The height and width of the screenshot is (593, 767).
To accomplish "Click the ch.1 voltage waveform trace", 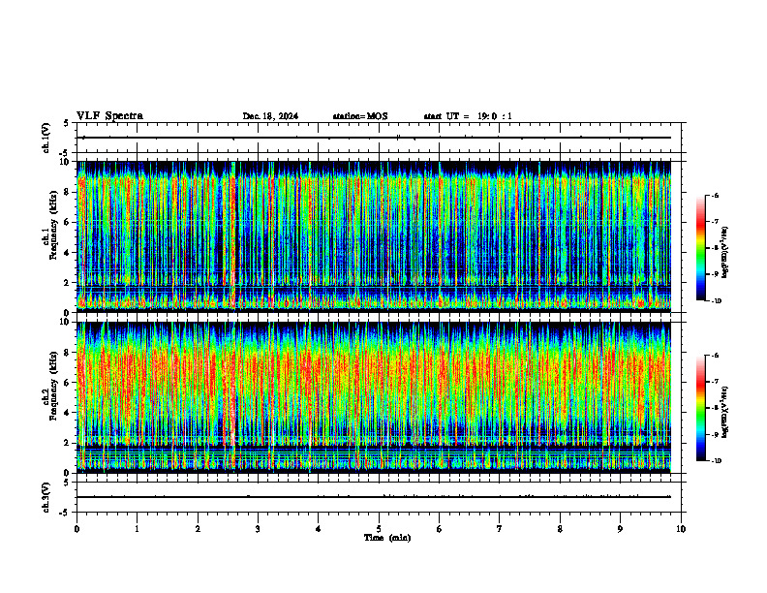I will point(374,138).
